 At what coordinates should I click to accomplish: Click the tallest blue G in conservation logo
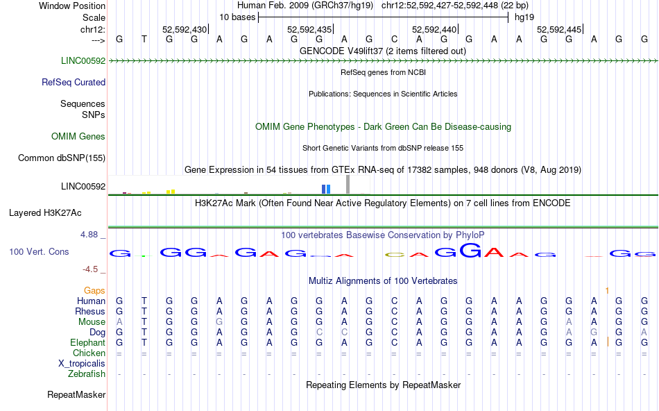point(470,251)
